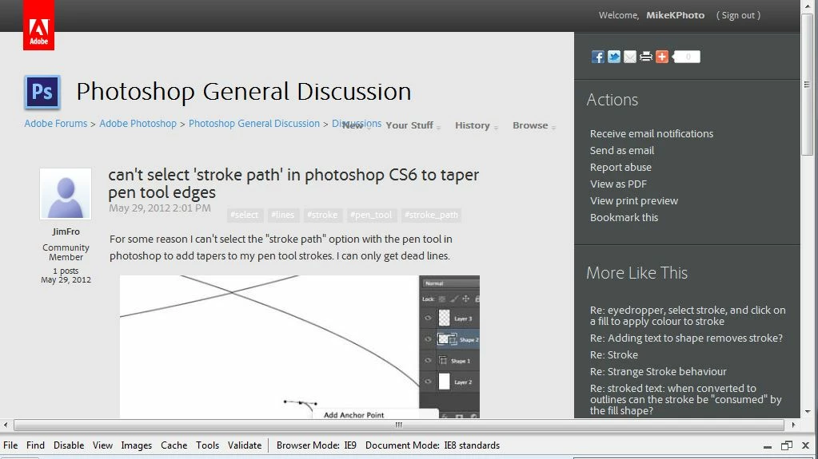Click vertical scrollbar down arrow

(808, 412)
